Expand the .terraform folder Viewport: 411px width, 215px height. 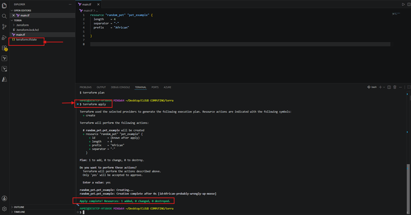pyautogui.click(x=22, y=25)
